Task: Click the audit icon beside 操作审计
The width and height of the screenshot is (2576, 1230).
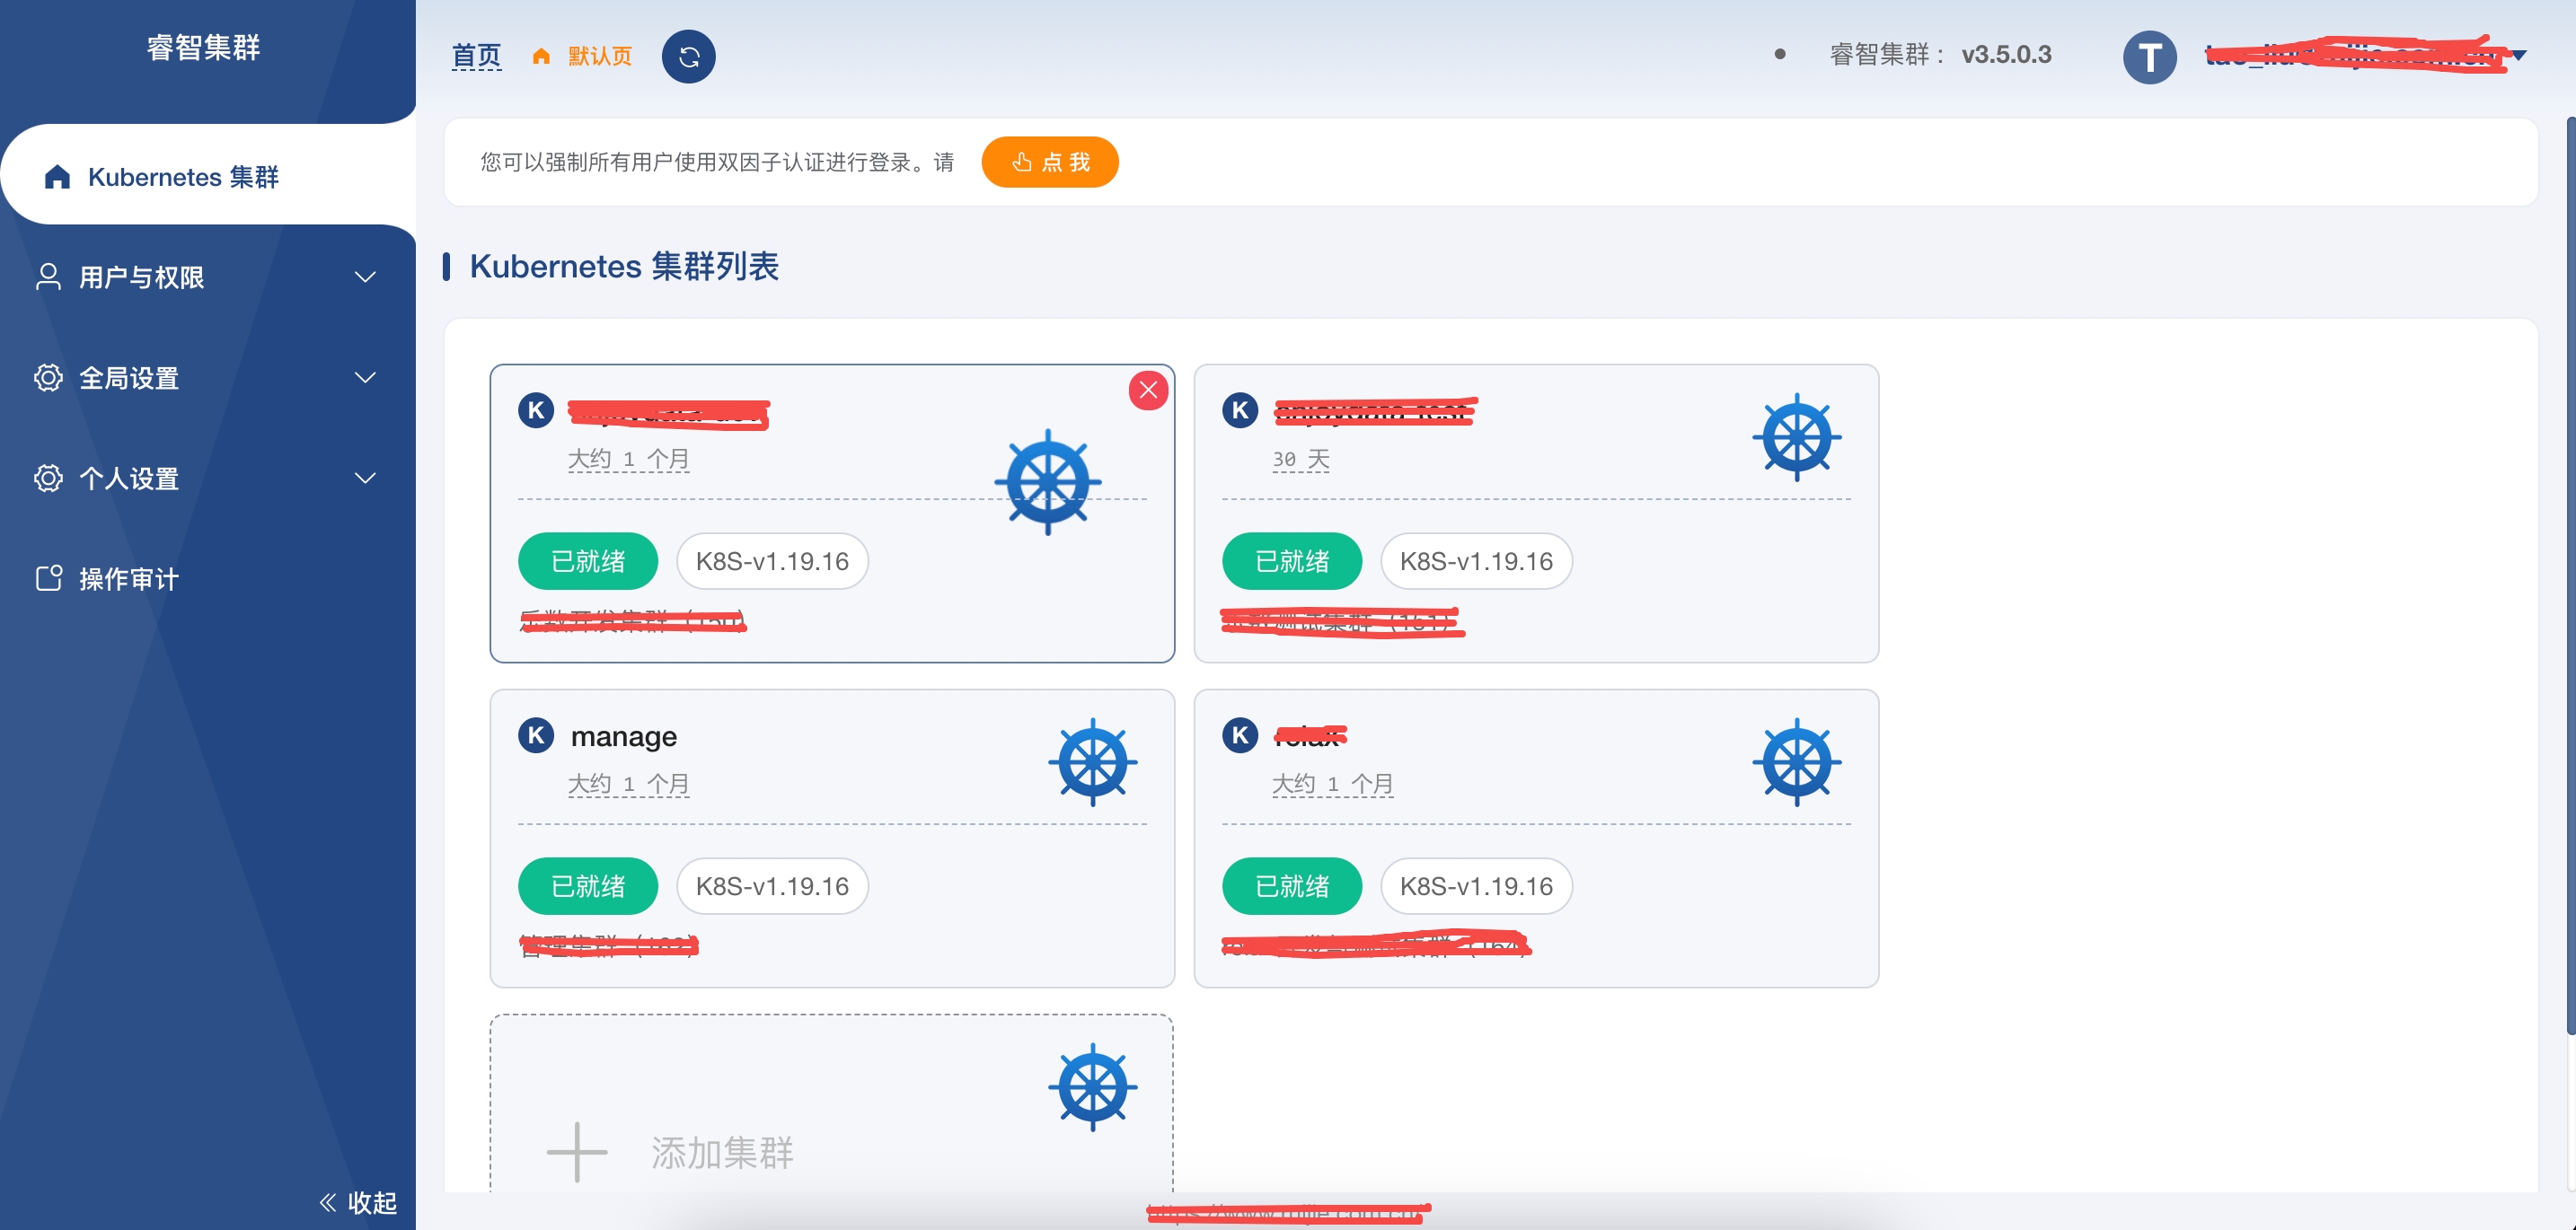Action: pyautogui.click(x=48, y=578)
